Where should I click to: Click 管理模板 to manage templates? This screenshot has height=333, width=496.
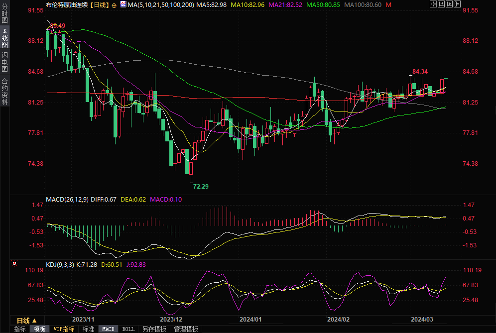click(x=186, y=329)
